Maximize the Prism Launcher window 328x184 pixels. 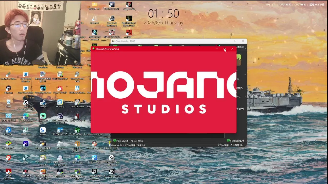(235, 41)
